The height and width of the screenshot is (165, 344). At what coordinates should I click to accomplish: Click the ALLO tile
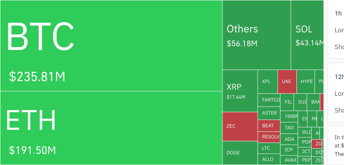pyautogui.click(x=269, y=159)
